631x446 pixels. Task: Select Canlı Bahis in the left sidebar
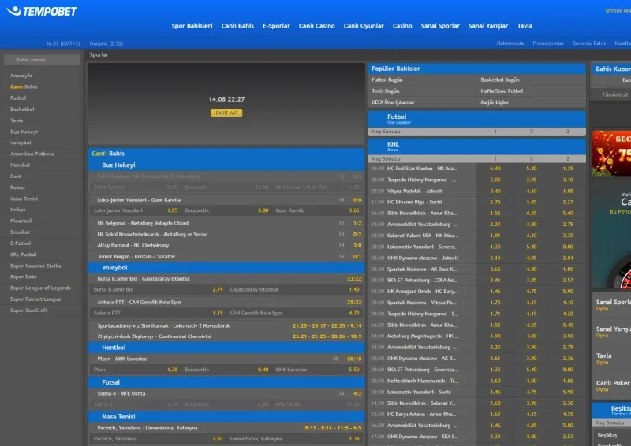24,87
